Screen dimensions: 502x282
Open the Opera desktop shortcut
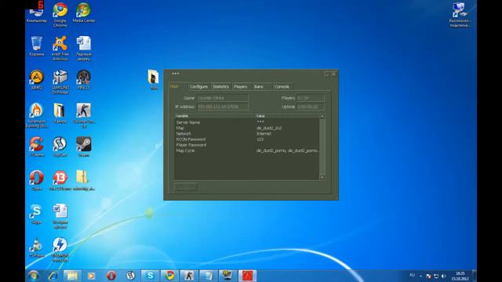click(37, 181)
